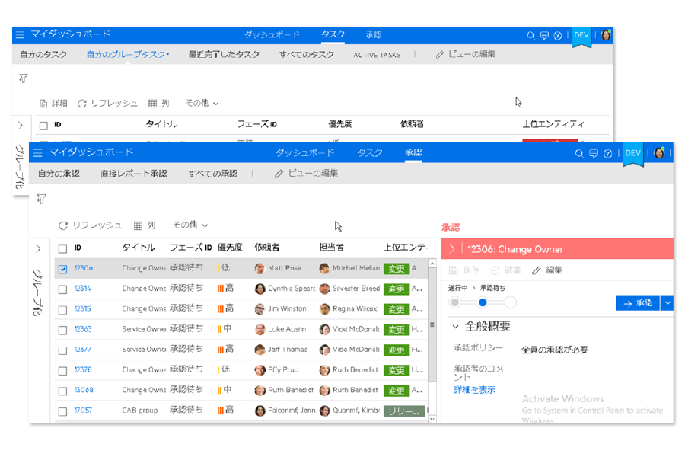Check checkbox for row 12378
The height and width of the screenshot is (457, 685).
[x=63, y=371]
